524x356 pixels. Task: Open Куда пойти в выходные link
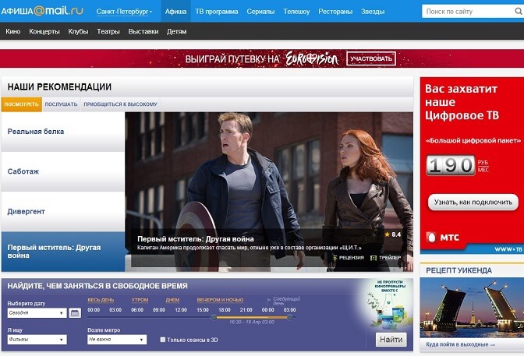(460, 344)
